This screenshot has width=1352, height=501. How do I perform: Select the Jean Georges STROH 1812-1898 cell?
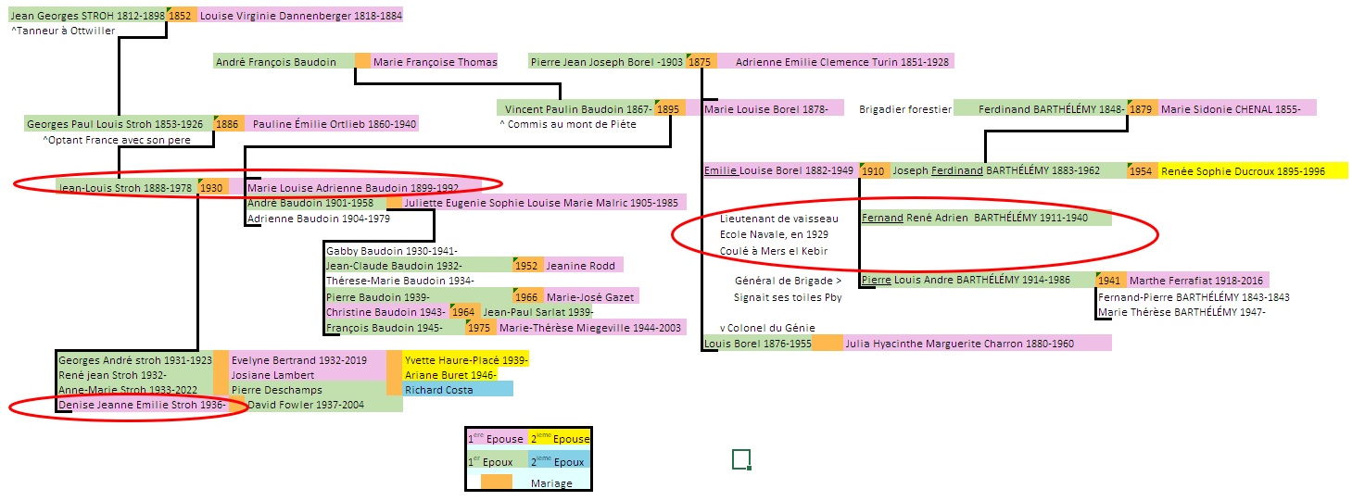pos(87,15)
